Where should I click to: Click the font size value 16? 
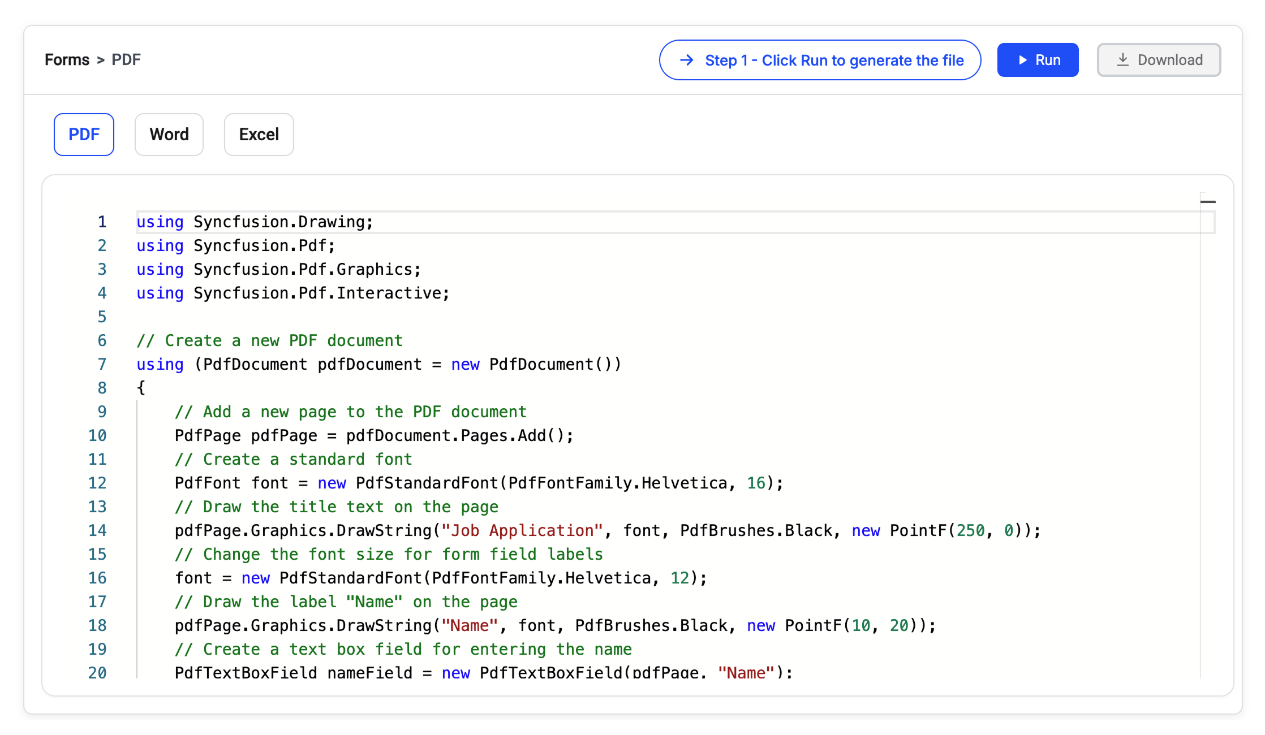756,483
